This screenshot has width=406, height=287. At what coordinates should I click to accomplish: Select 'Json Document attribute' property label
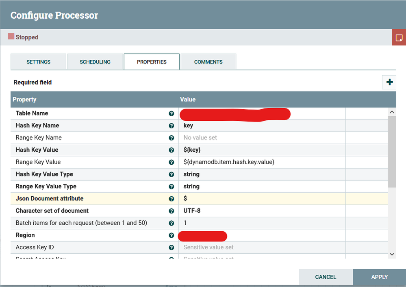pos(50,198)
